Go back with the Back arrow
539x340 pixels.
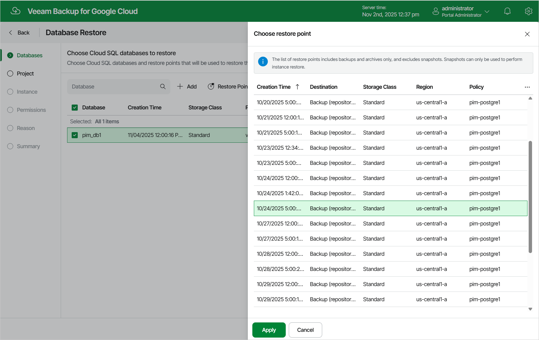(x=19, y=32)
